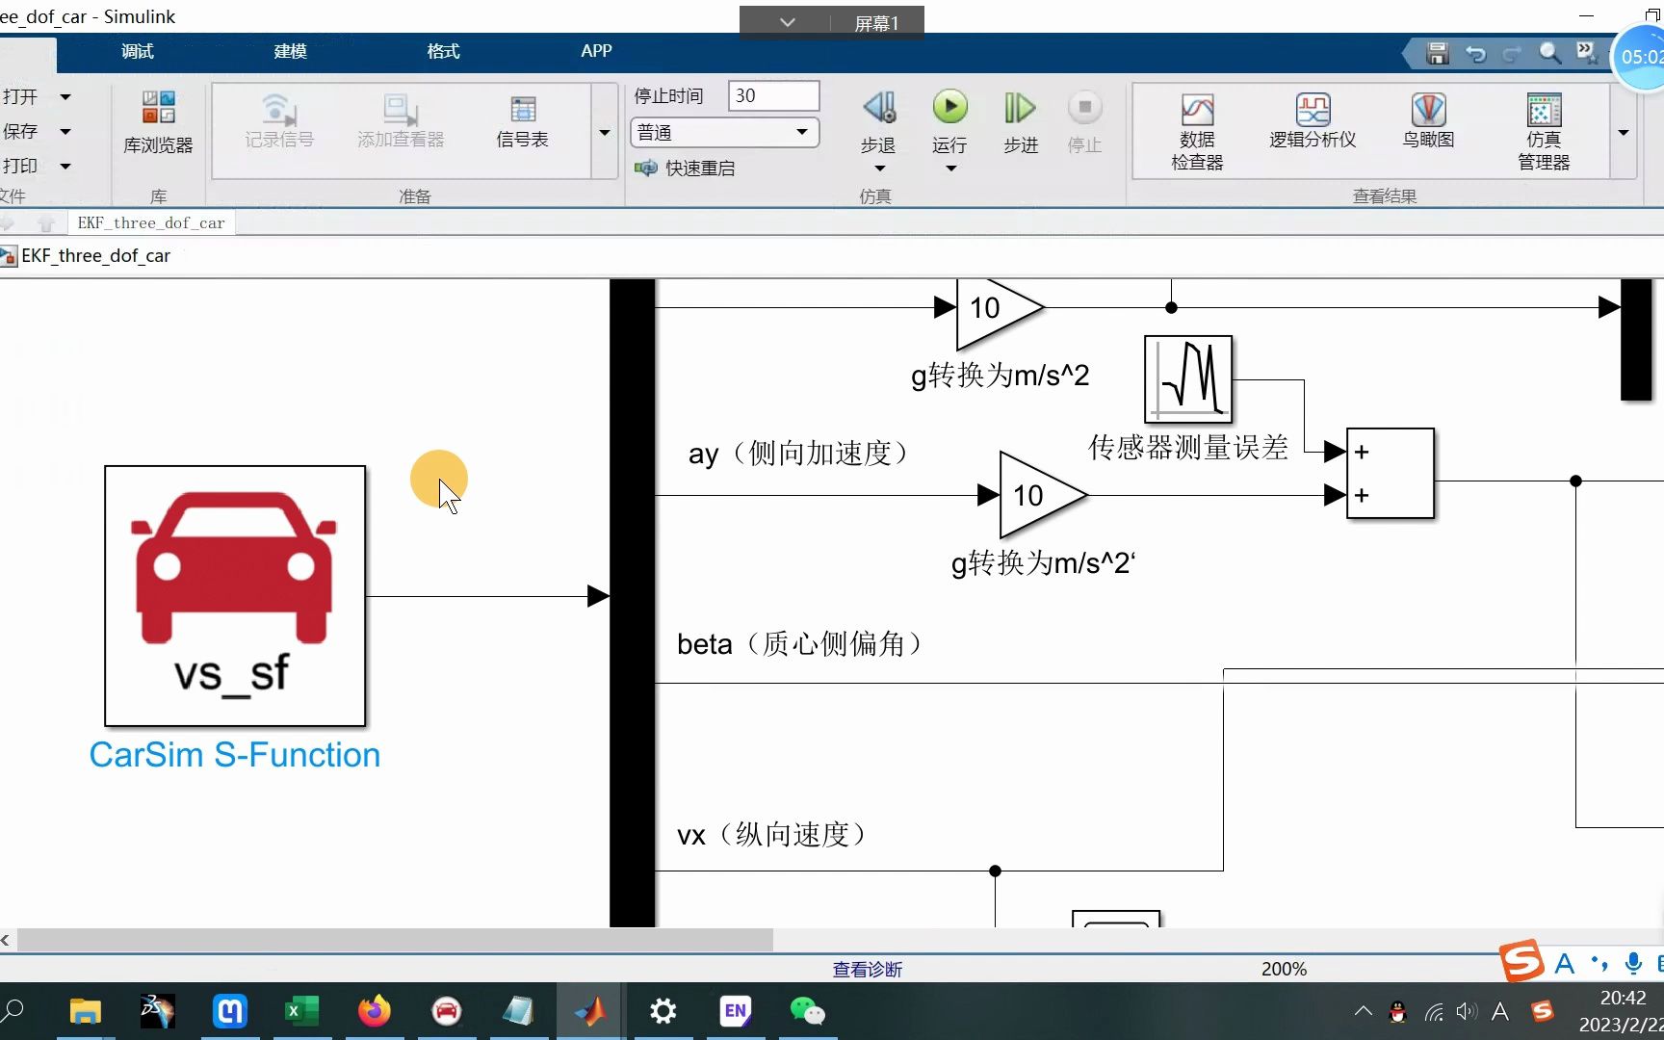Click the Step Back (步退) button
The width and height of the screenshot is (1664, 1040).
878,122
